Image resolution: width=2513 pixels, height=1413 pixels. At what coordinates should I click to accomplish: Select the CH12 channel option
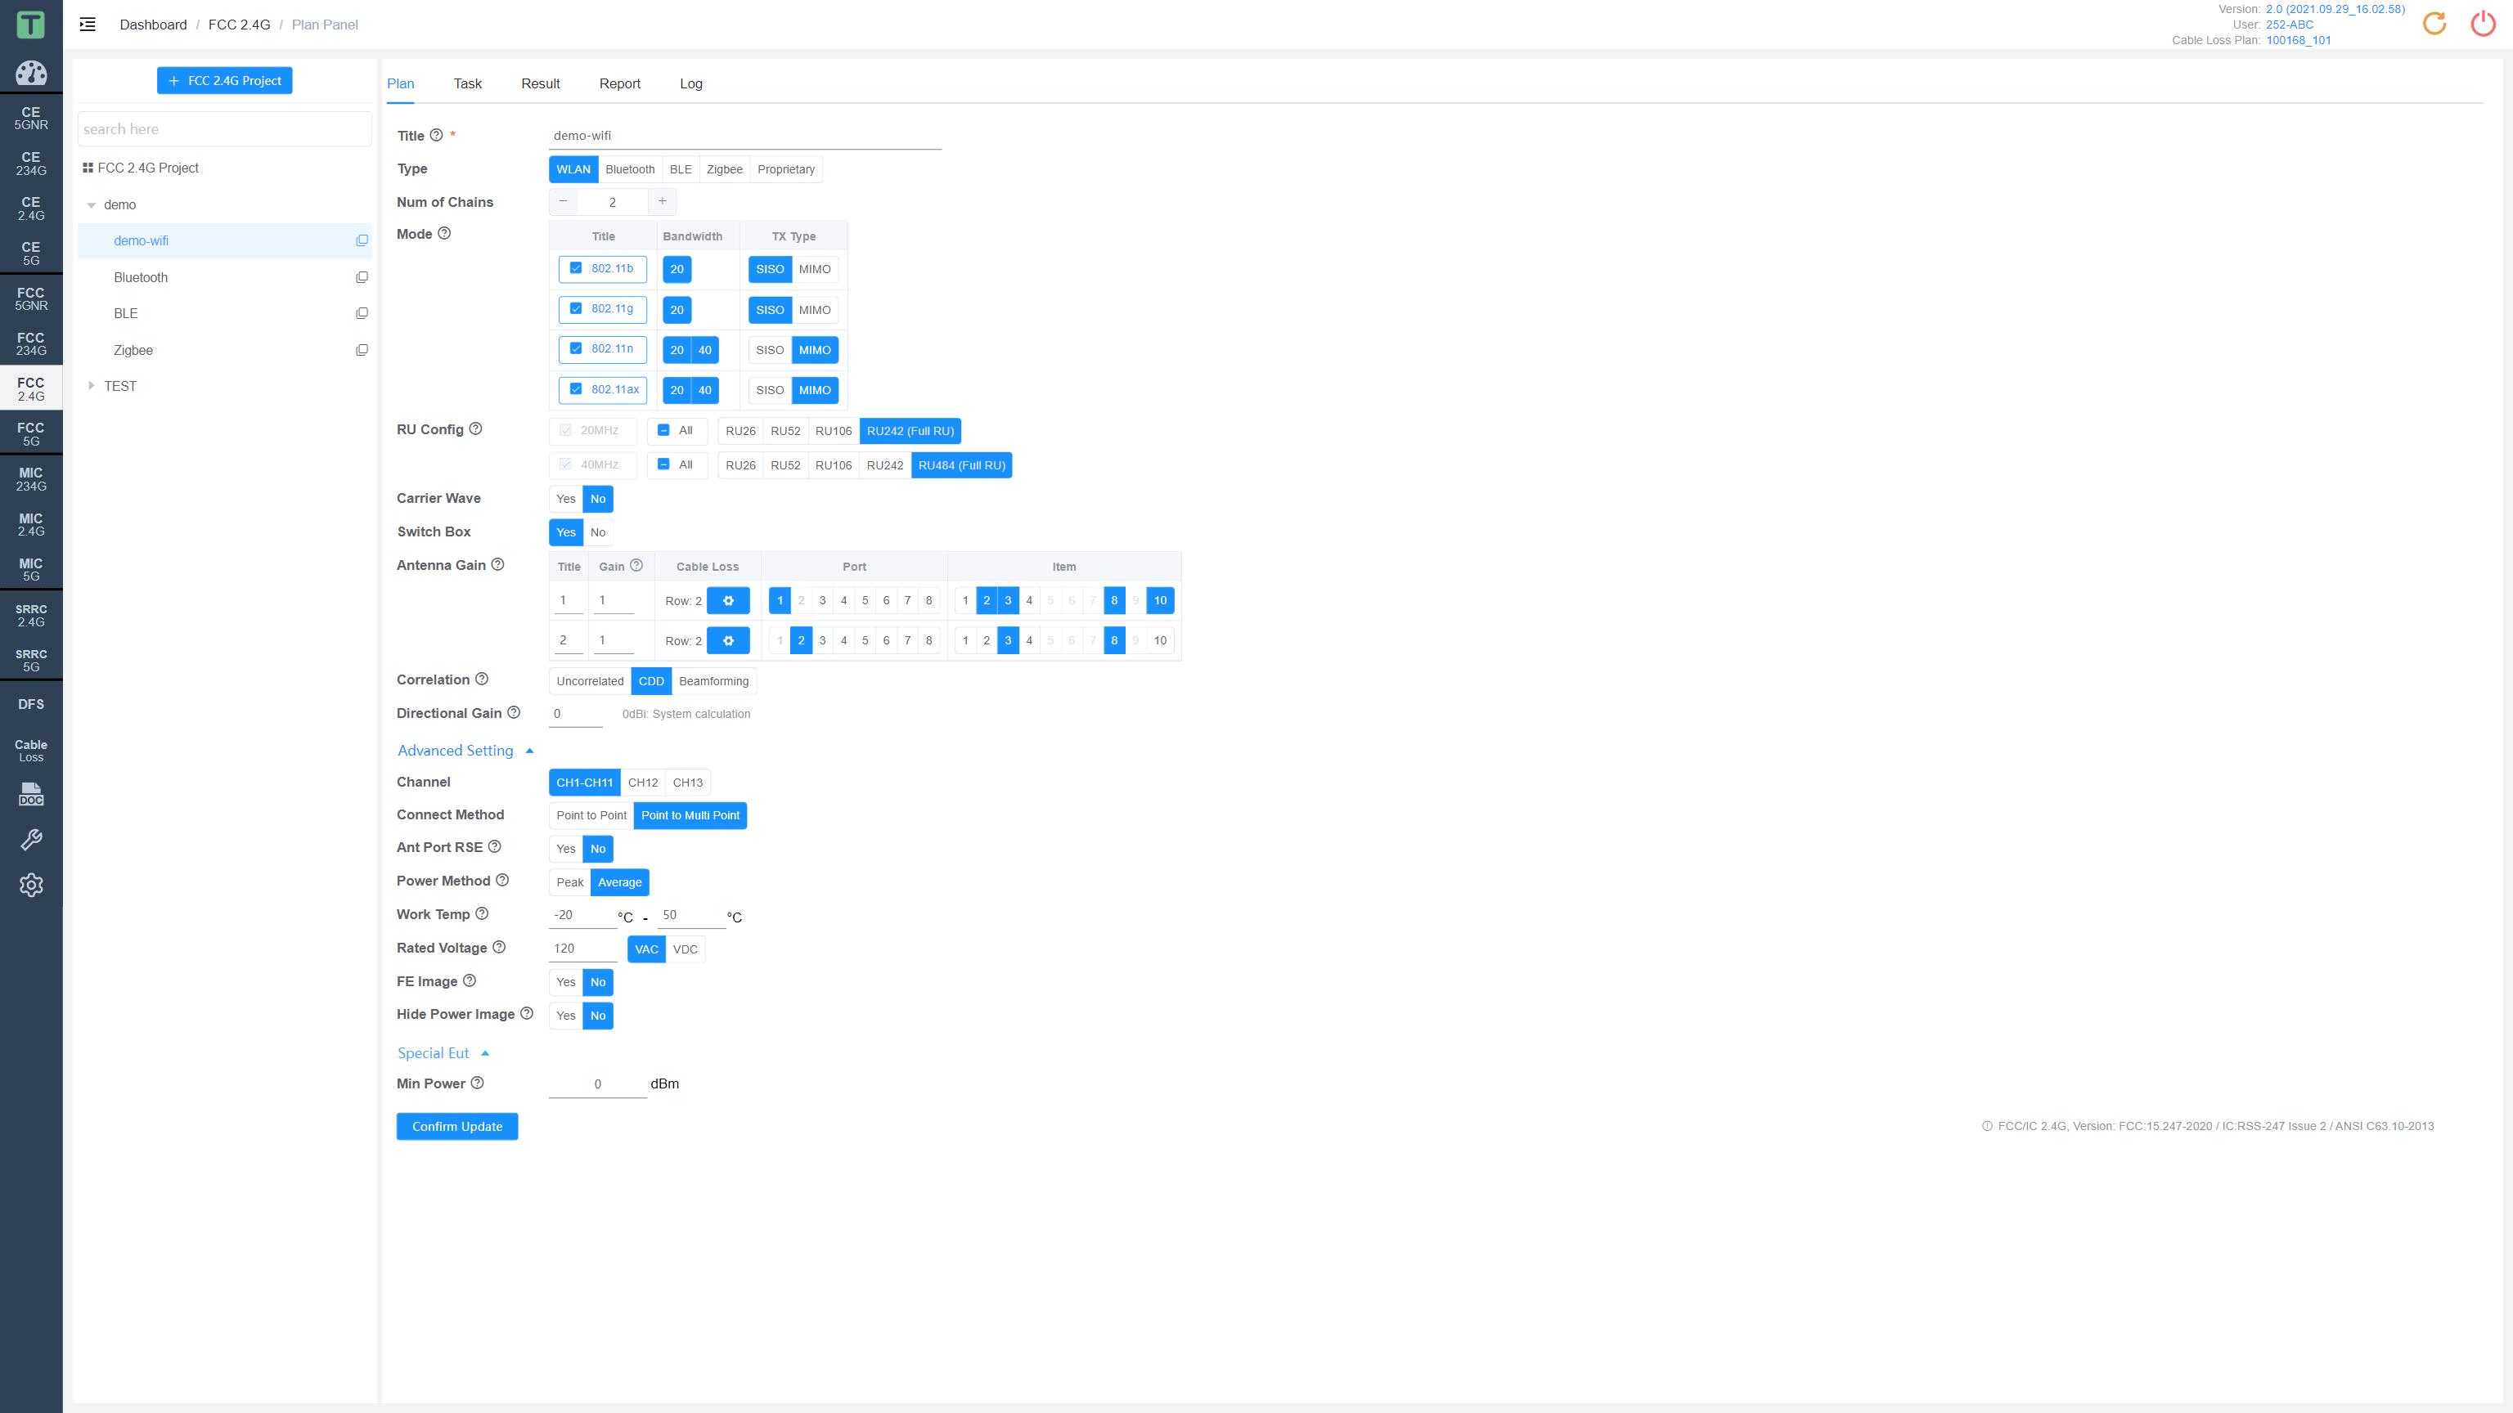pos(642,782)
